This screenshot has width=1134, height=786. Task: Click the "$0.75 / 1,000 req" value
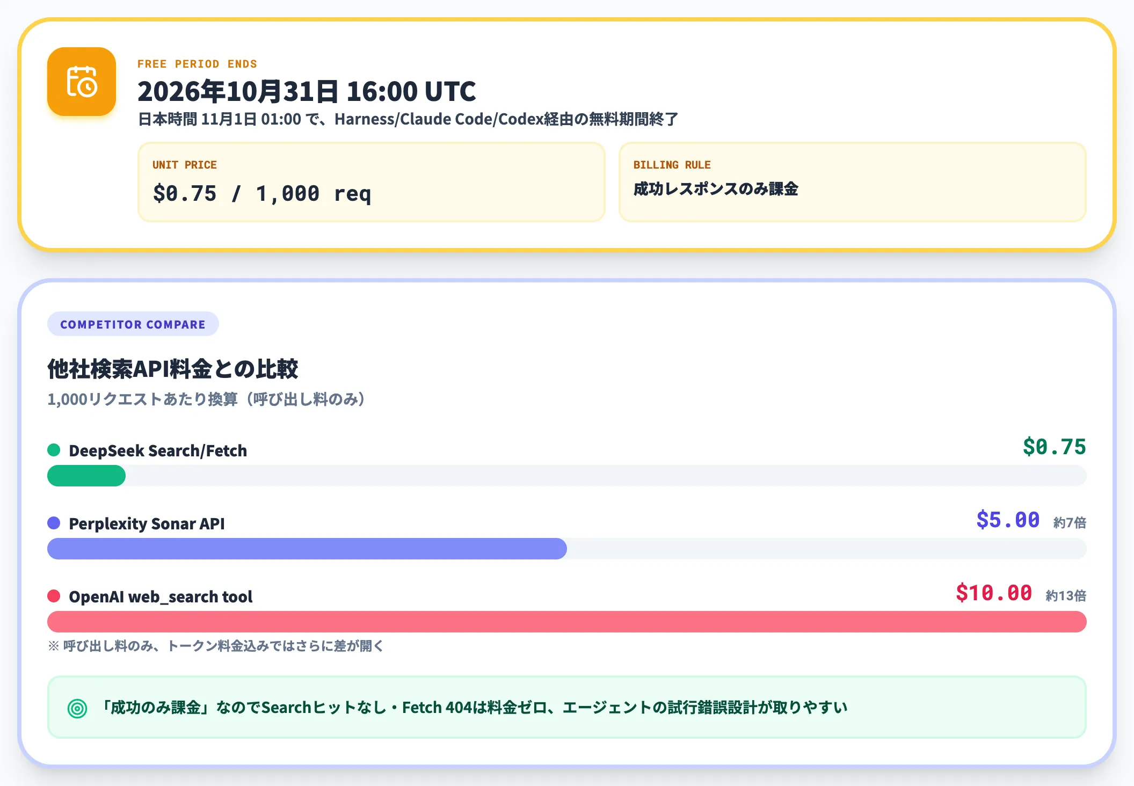pyautogui.click(x=262, y=193)
